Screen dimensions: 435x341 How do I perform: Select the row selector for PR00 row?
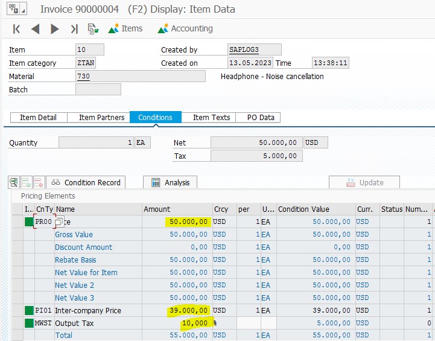click(x=17, y=221)
